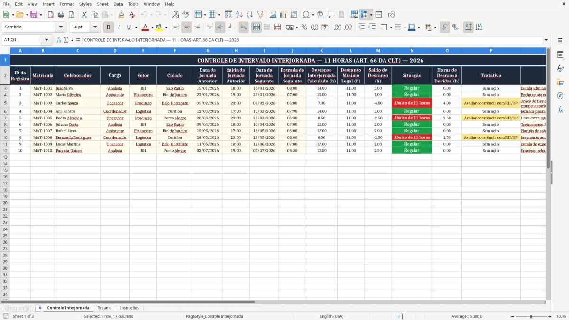This screenshot has height=320, width=569.
Task: Open background color dropdown arrow
Action: (166, 27)
